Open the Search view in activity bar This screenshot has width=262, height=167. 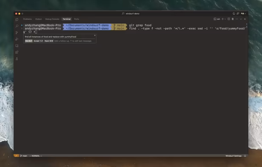[x=17, y=26]
